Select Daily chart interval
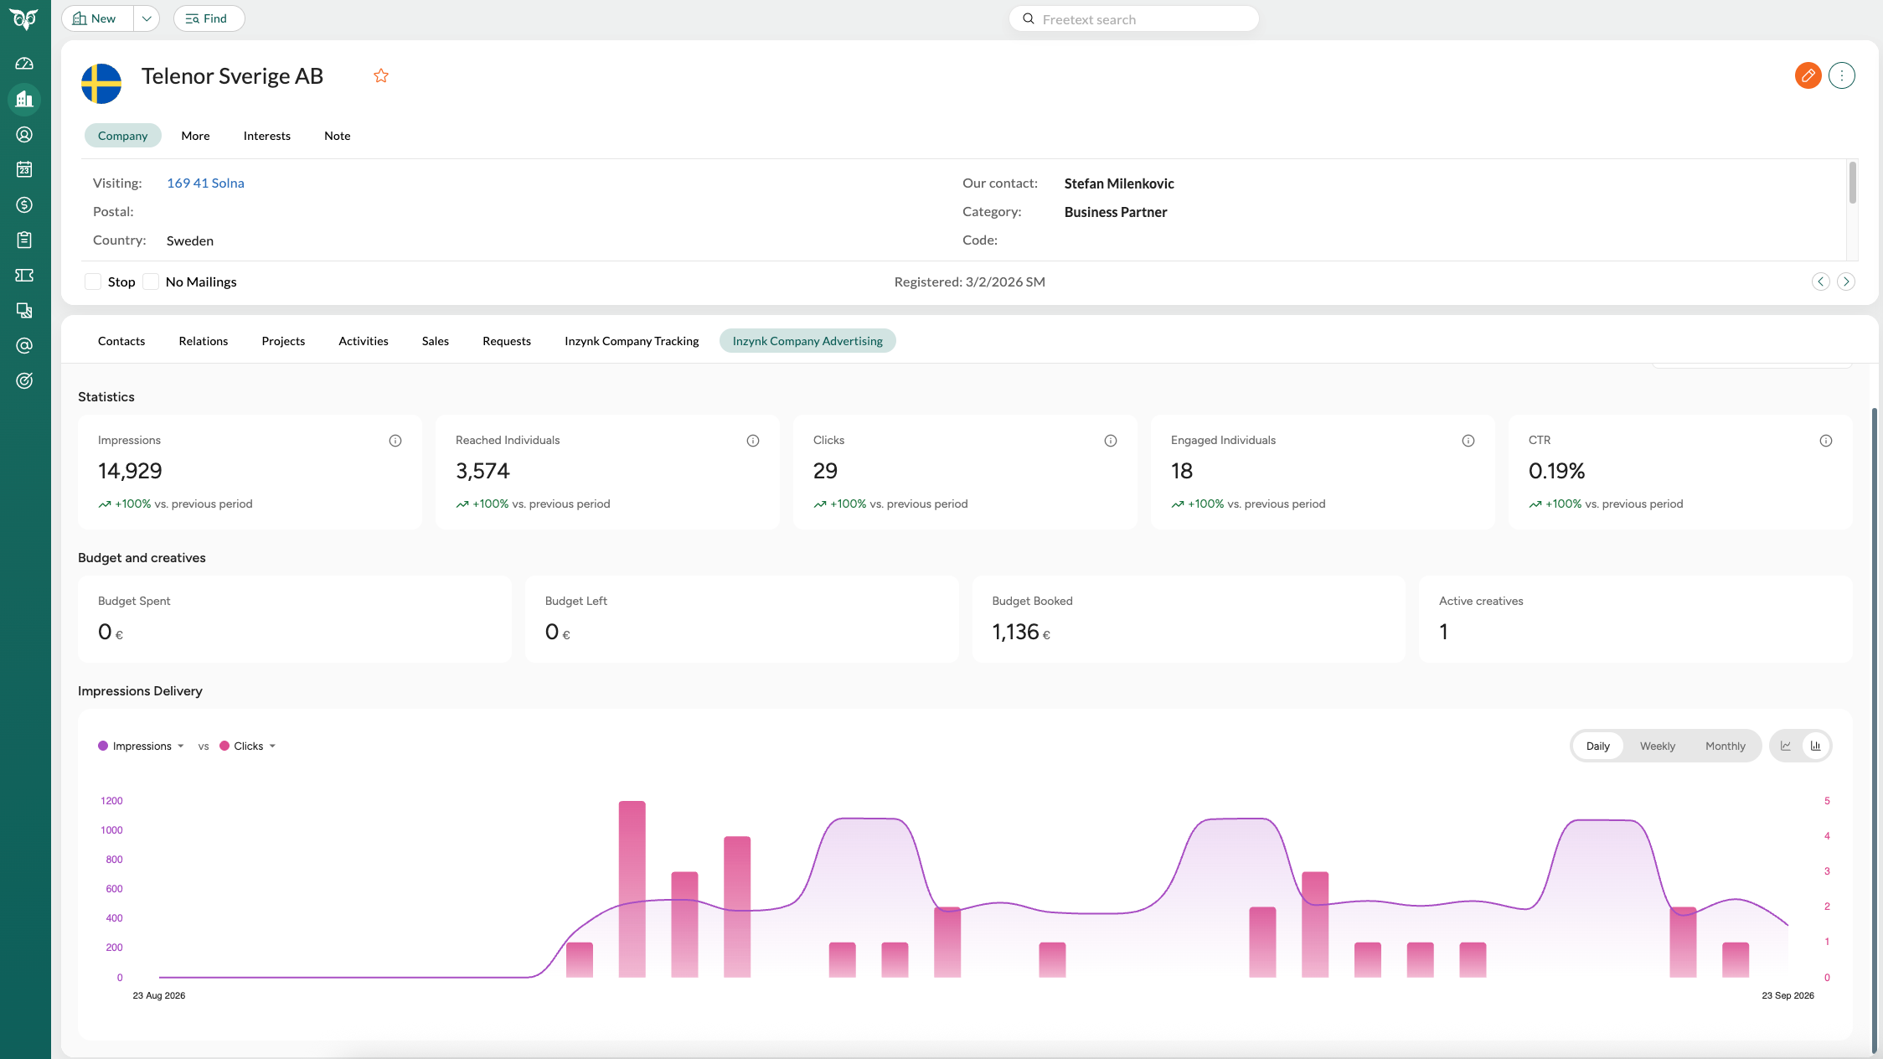1883x1059 pixels. pyautogui.click(x=1598, y=746)
